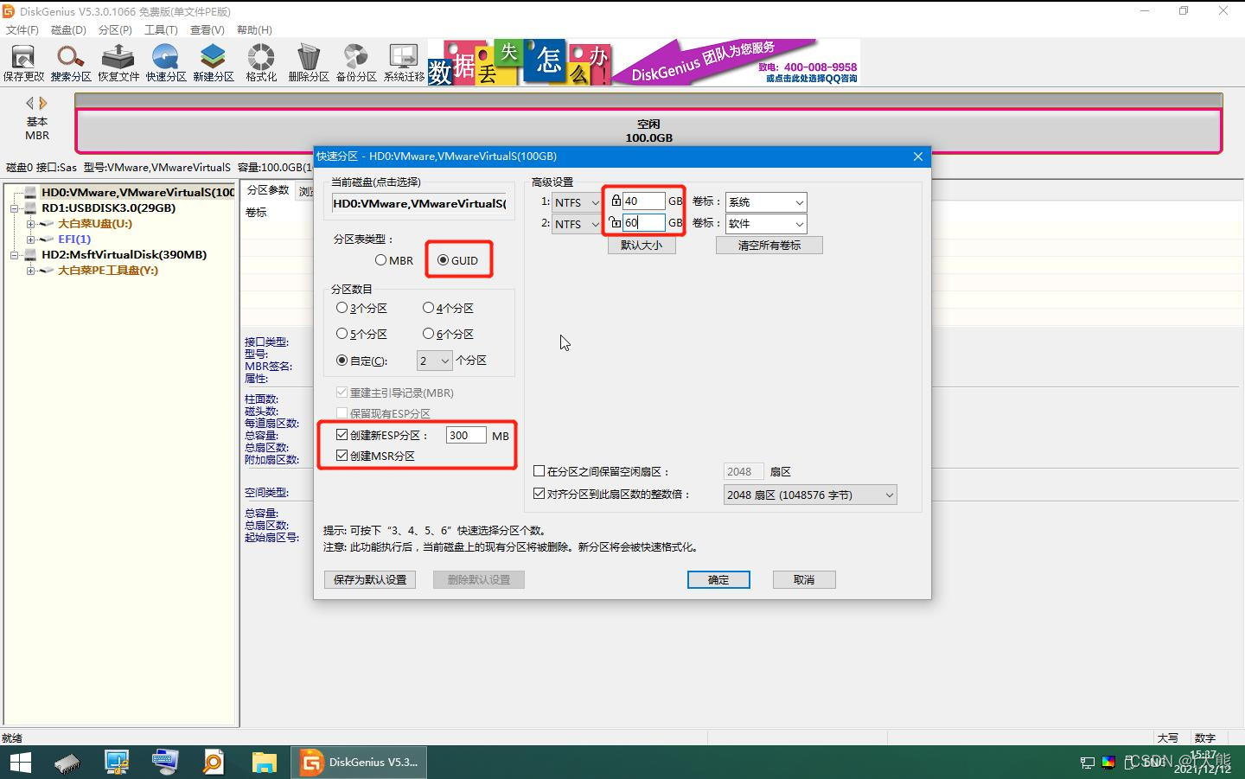Open file system dropdown for partition 1
Viewport: 1245px width, 779px height.
577,202
